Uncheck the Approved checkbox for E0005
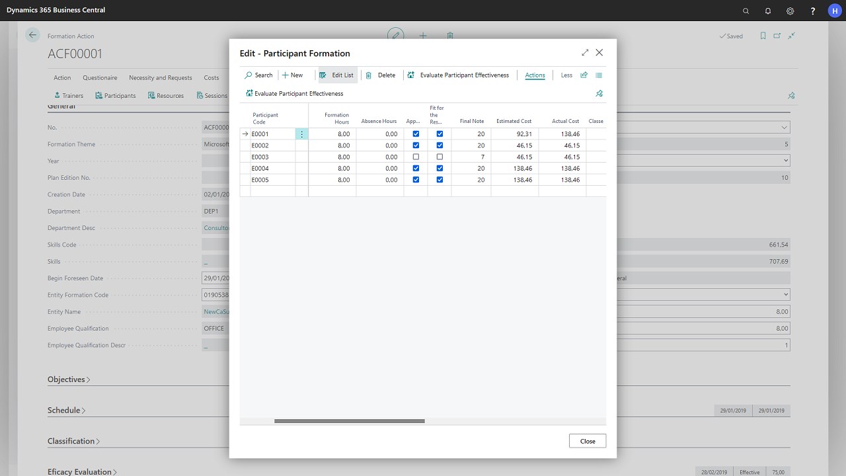Viewport: 846px width, 476px height. [x=416, y=180]
